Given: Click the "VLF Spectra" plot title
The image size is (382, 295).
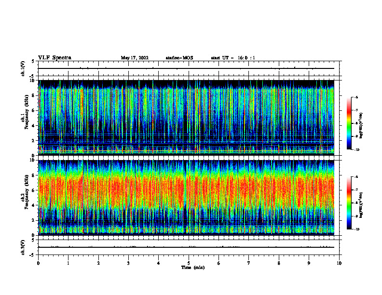Looking at the screenshot, I should point(55,58).
